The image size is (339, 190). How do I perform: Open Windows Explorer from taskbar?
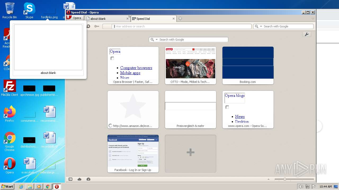click(30, 187)
